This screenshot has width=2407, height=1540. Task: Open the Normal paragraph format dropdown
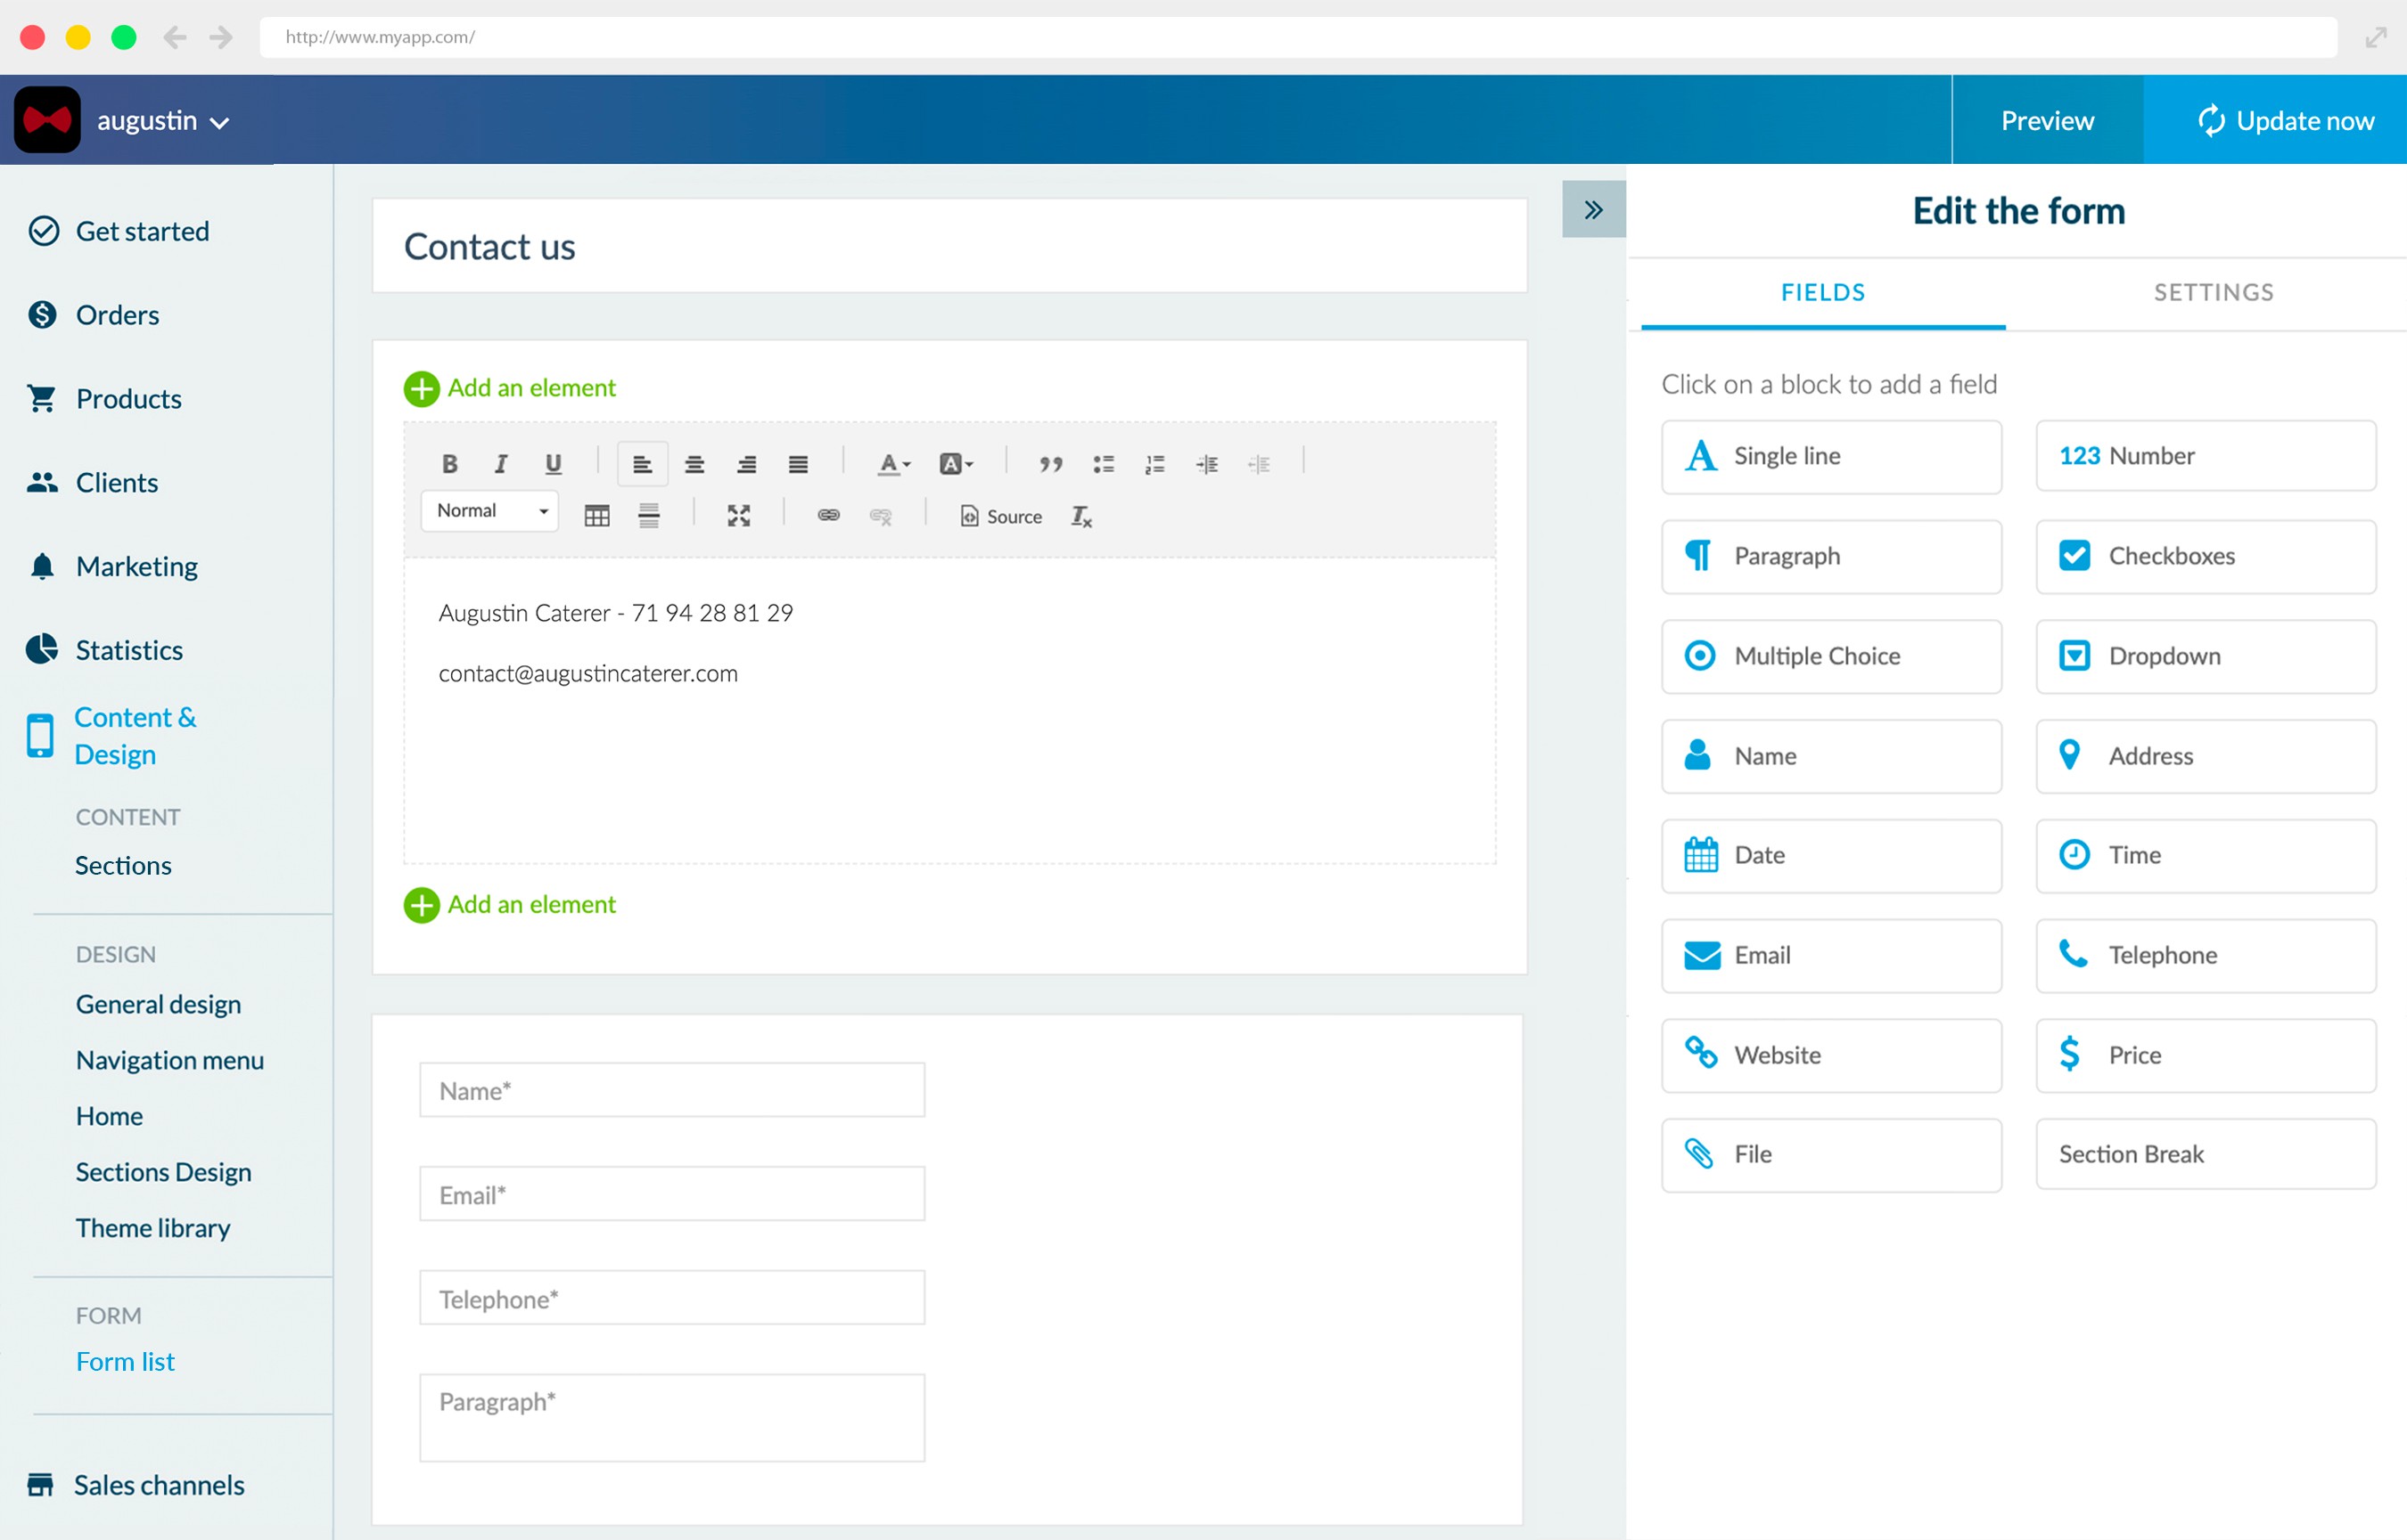[x=489, y=511]
